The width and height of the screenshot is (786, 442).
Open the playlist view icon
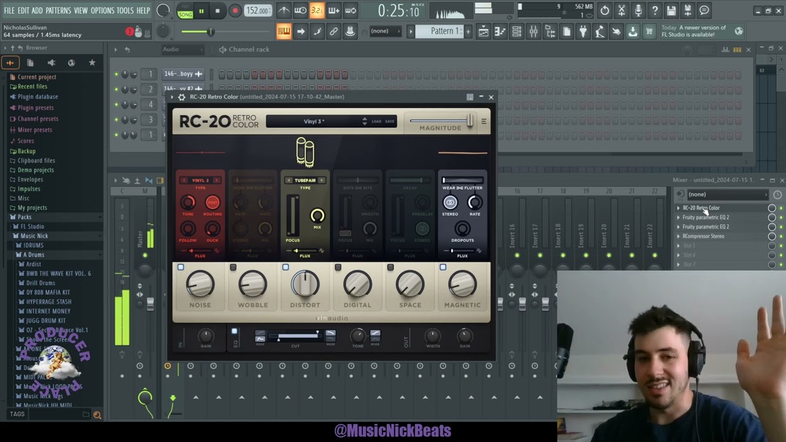click(483, 31)
